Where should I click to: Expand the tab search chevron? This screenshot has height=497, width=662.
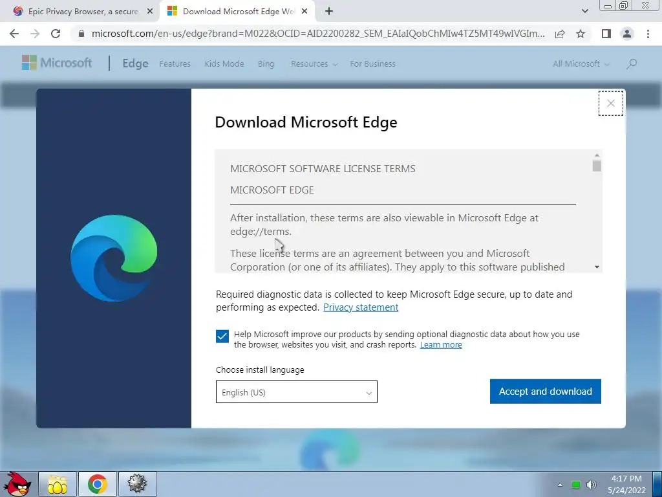click(584, 12)
